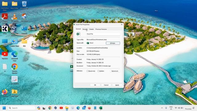The image size is (197, 111).
Task: Switch to the Security tab
Action: 85,29
